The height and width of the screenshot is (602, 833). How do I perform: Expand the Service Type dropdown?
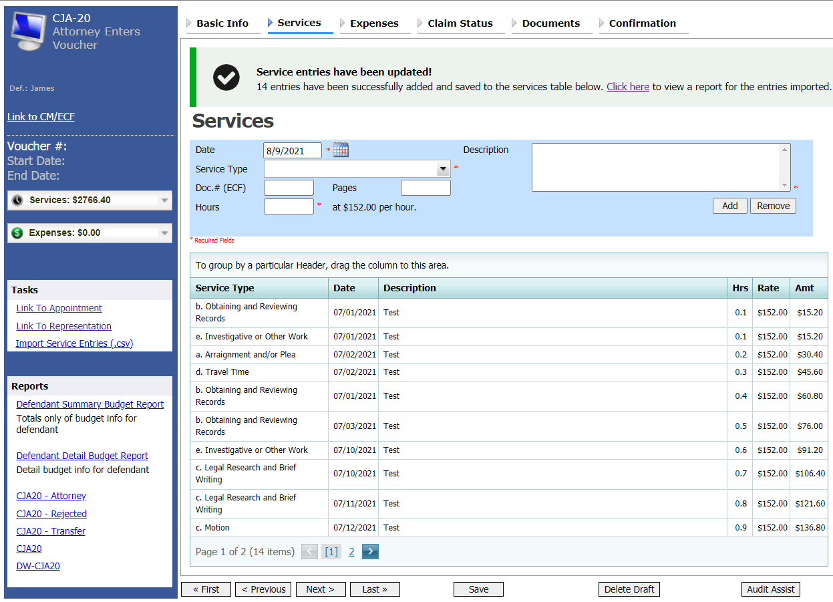click(443, 169)
